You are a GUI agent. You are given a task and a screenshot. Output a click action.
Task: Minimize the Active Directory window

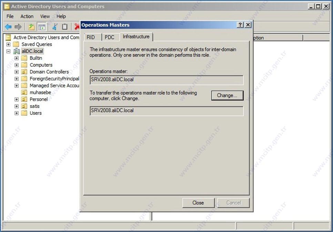(x=311, y=7)
